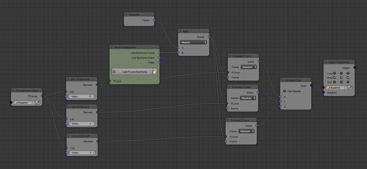Viewport: 367px width, 169px height.
Task: Click the X input socket on Combine Euler
Action: 280,97
